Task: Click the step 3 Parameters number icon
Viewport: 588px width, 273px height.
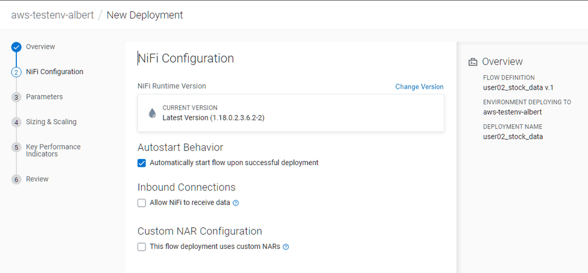Action: [16, 98]
